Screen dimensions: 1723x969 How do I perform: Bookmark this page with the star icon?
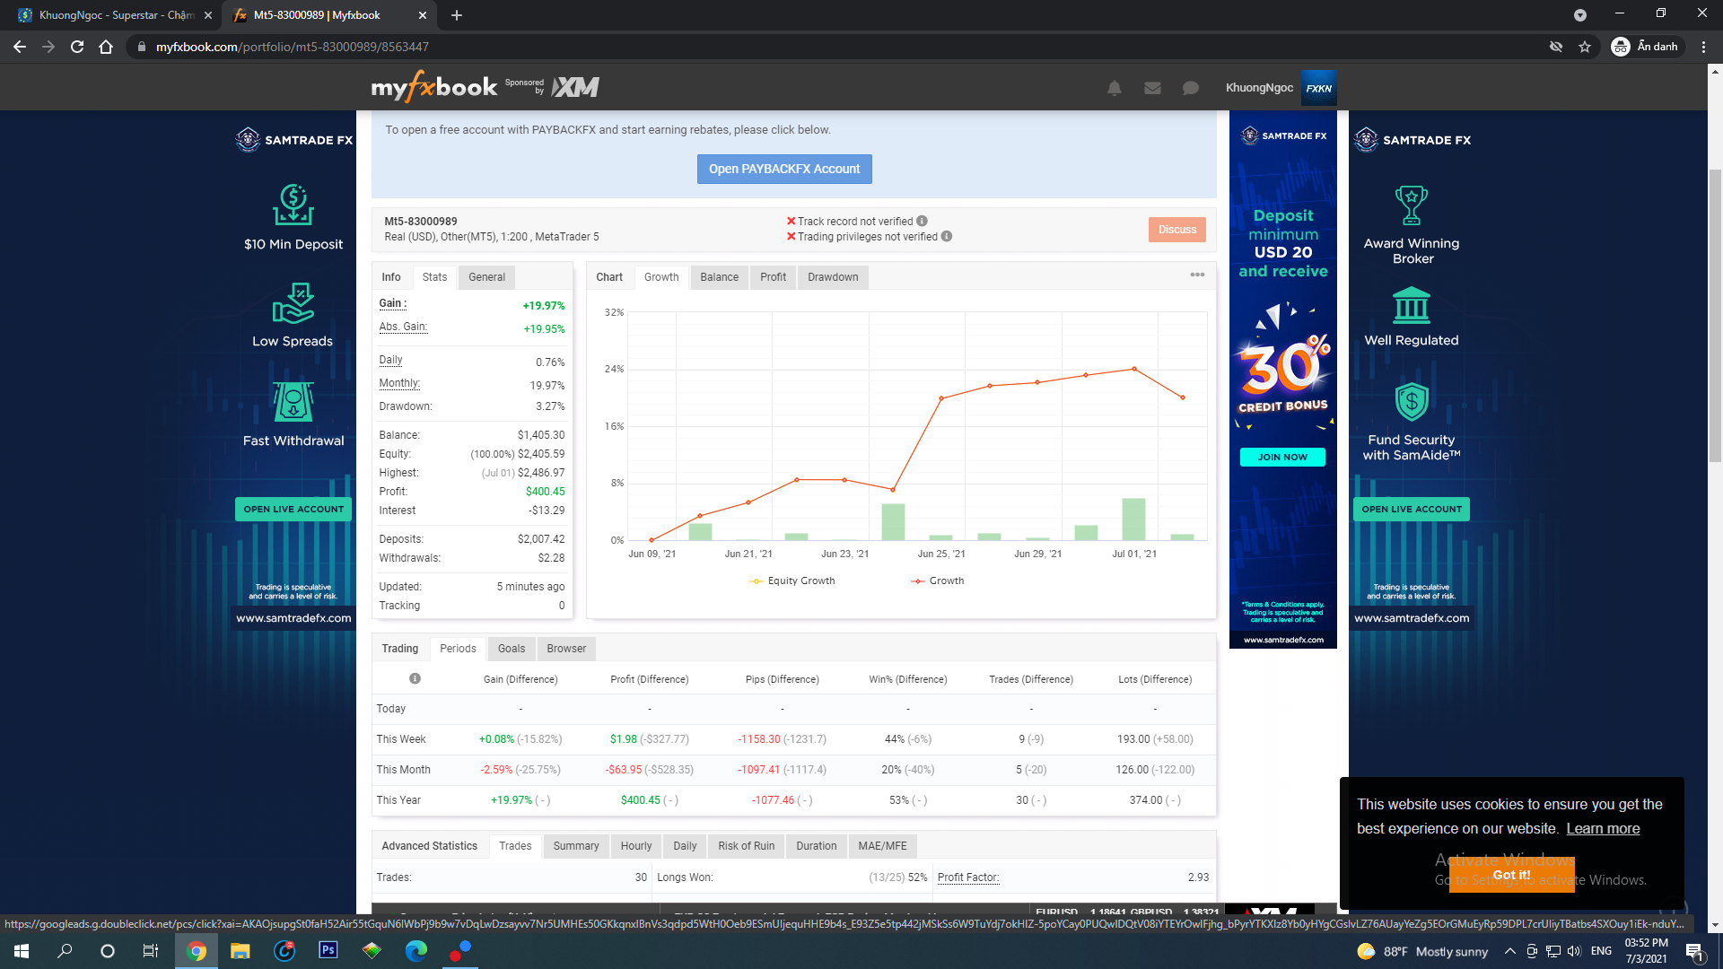[1585, 47]
